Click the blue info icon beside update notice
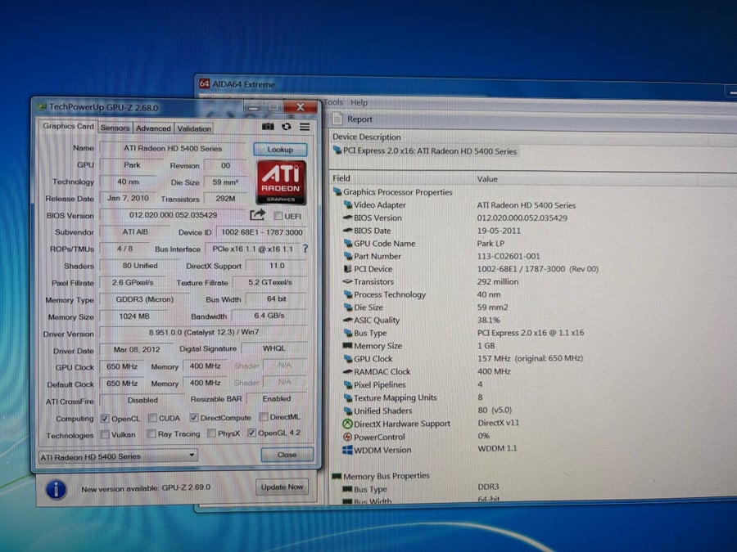 click(x=56, y=489)
